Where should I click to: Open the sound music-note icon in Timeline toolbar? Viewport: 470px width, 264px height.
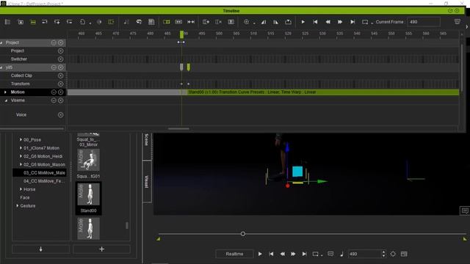[126, 22]
